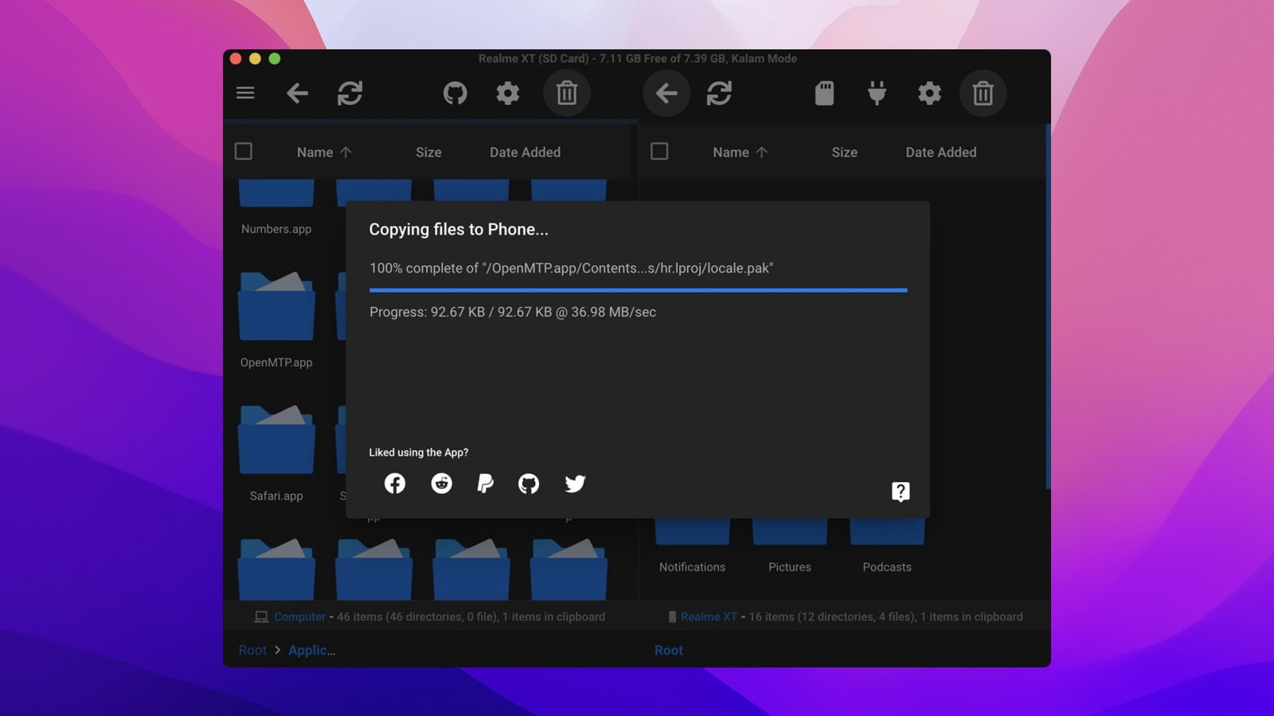Refresh the phone pane file list
The width and height of the screenshot is (1274, 716).
point(719,93)
